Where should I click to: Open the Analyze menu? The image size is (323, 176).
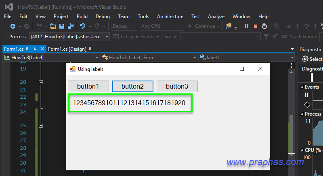pyautogui.click(x=216, y=17)
